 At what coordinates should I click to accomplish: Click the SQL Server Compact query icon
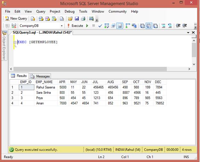pos(62,18)
